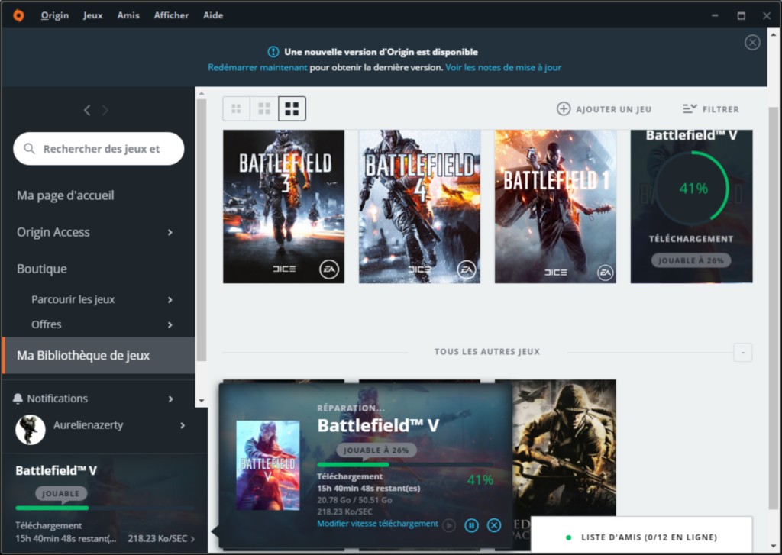
Task: Click the 218.23 Ko/SEC speed in sidebar
Action: pyautogui.click(x=157, y=538)
